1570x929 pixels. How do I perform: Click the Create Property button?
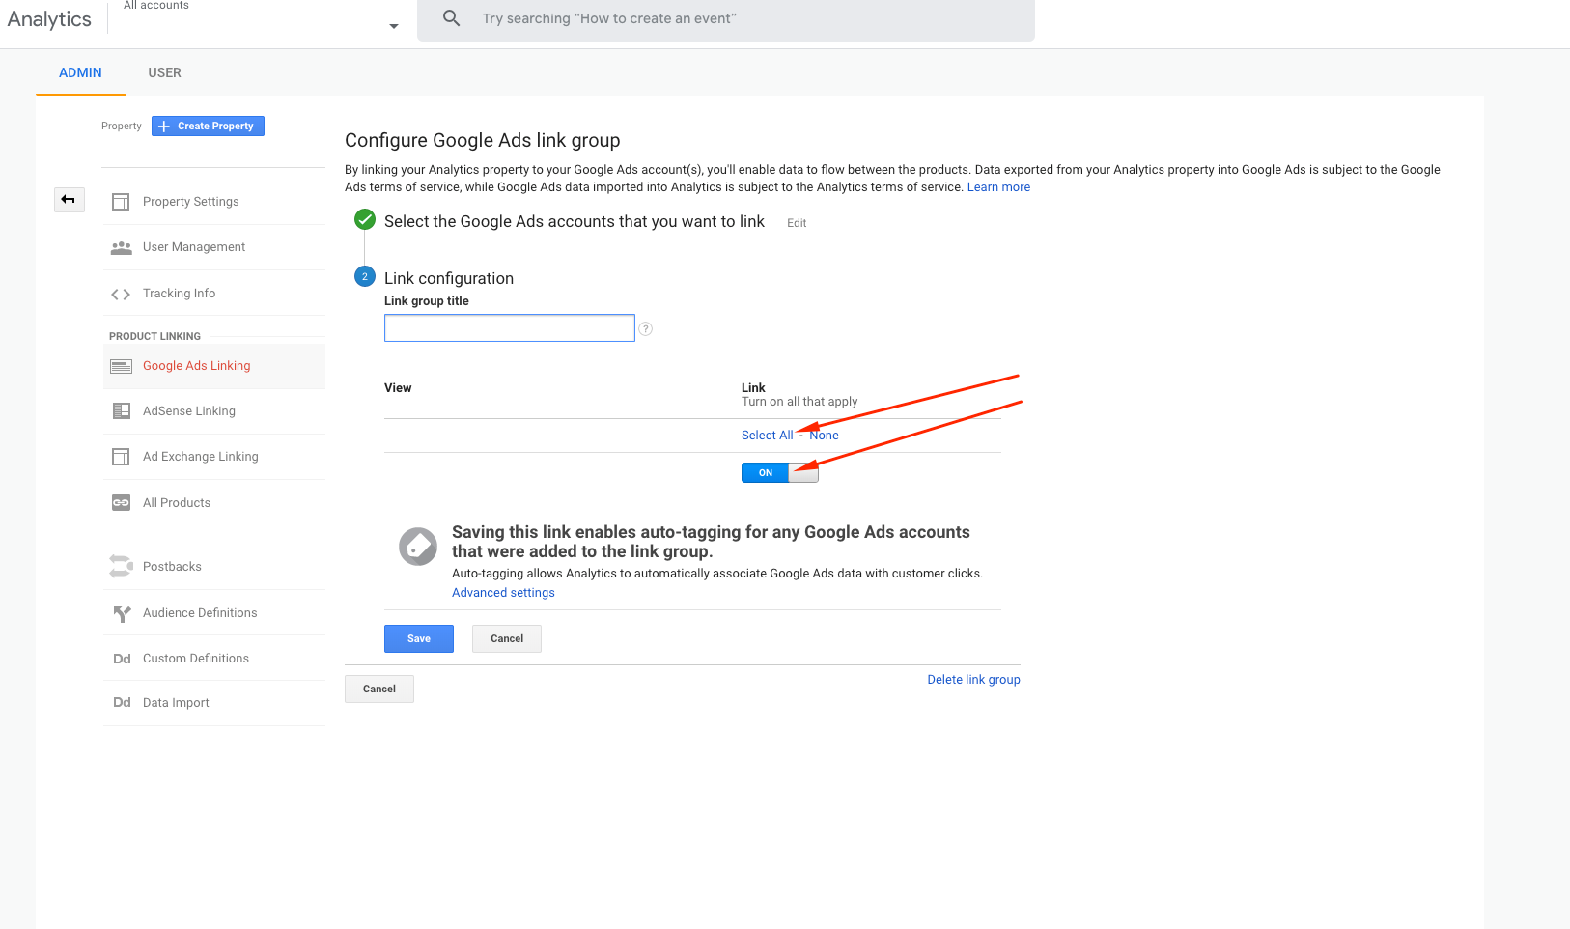207,126
